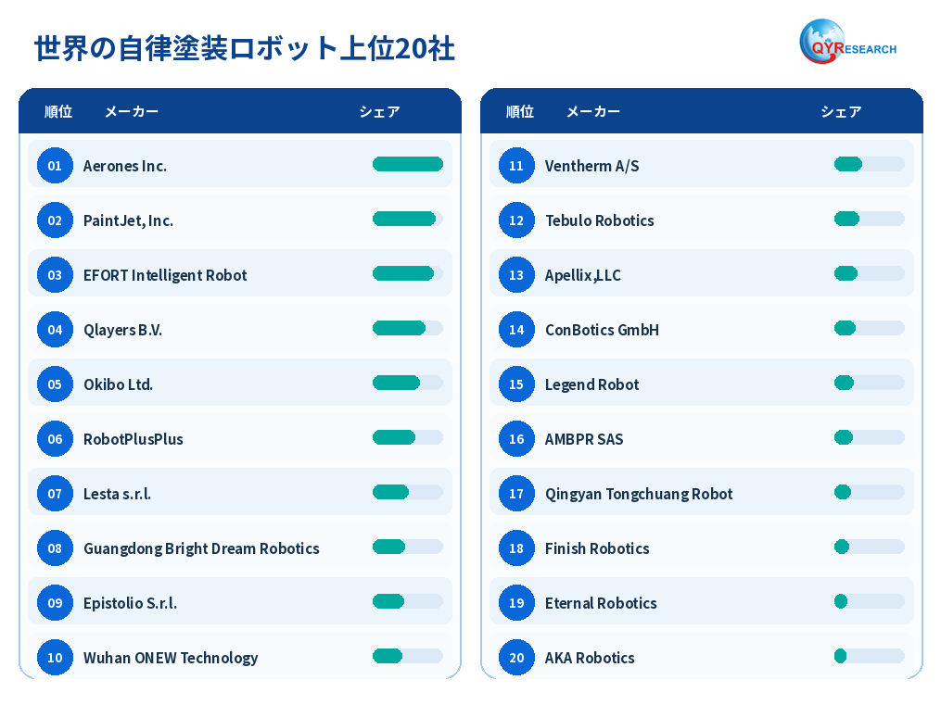Select Guangdong Bright Dream Robotics name
Screen dimensions: 941x705
pyautogui.click(x=201, y=548)
